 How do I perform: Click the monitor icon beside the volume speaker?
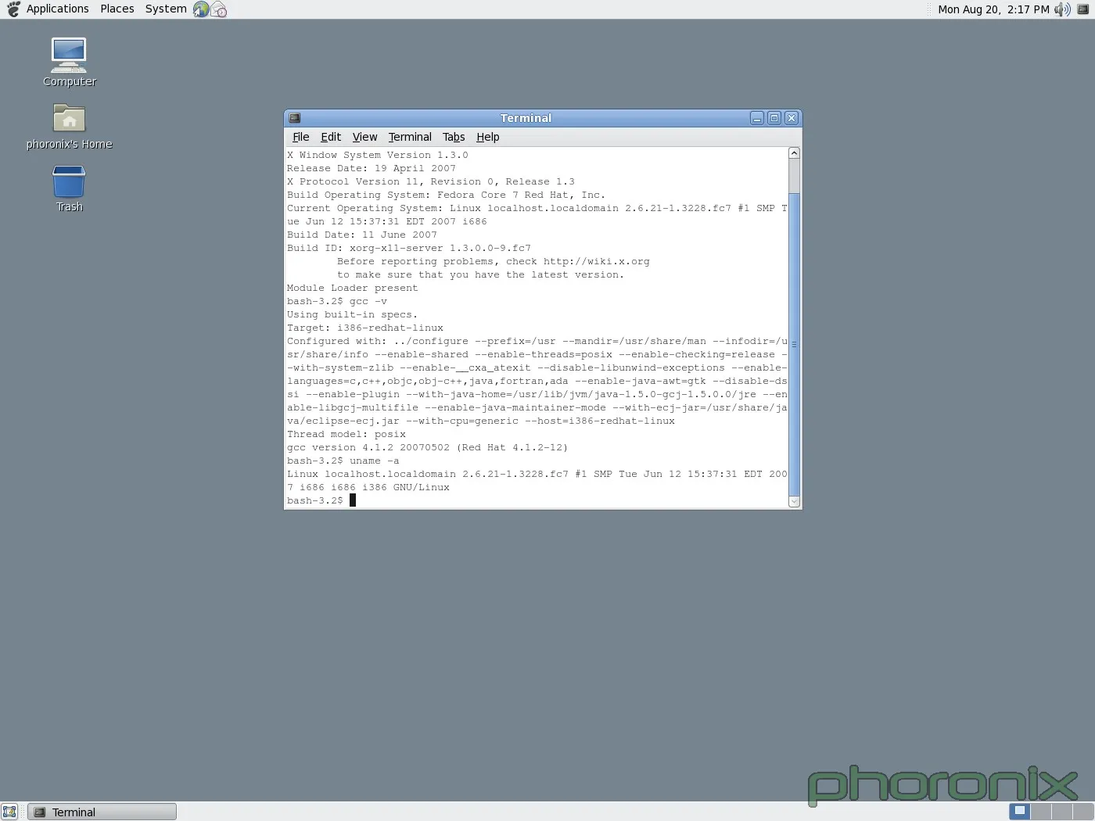[x=1083, y=9]
